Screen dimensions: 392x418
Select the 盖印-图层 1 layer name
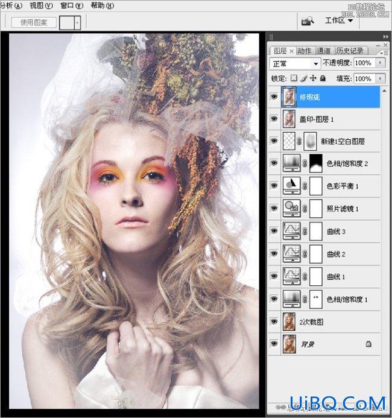[x=317, y=119]
